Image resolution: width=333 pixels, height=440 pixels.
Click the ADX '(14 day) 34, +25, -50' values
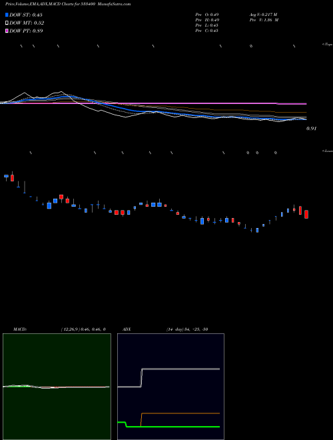186,329
